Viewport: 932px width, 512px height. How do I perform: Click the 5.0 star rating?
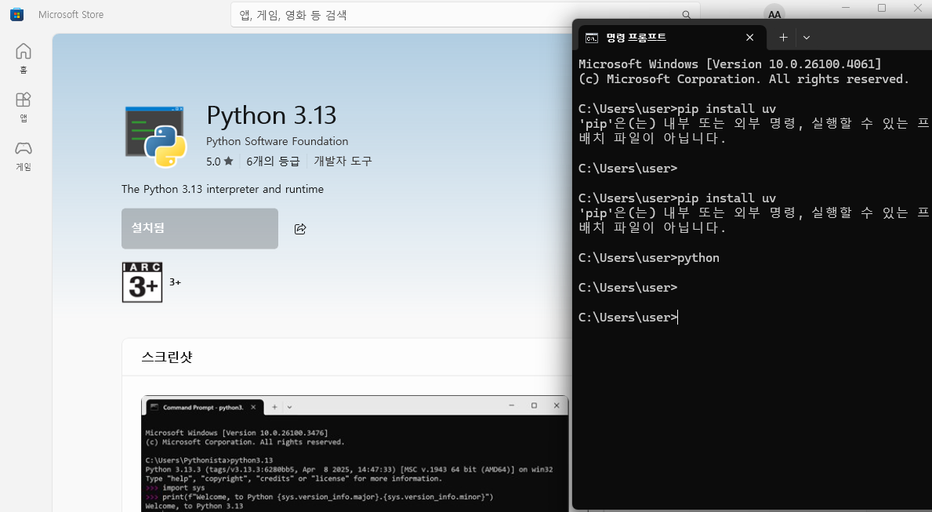pyautogui.click(x=219, y=162)
